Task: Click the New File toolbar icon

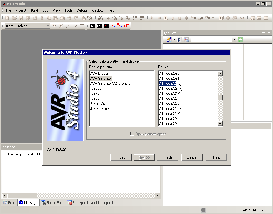Action: [7, 18]
